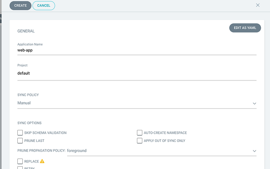The height and width of the screenshot is (169, 270).
Task: Focus the Application Name field web-app
Action: pos(137,50)
